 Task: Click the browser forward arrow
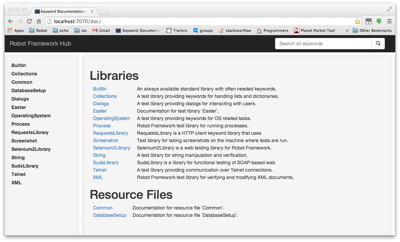(20, 21)
